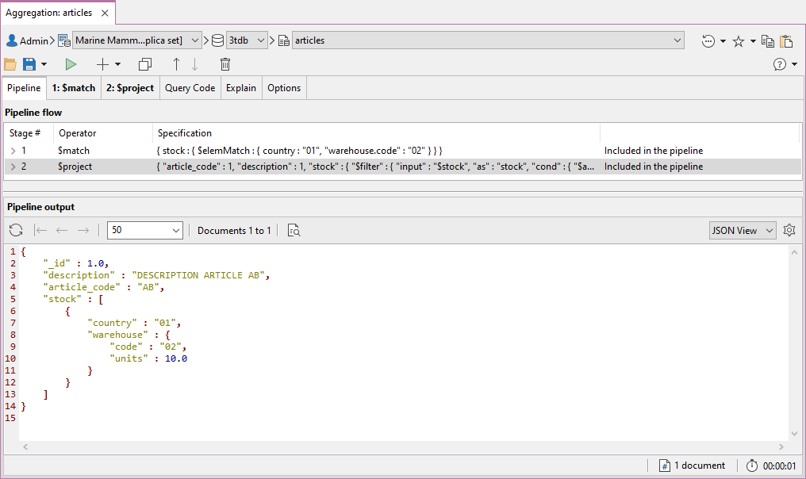Screen dimensions: 806x479
Task: Click the open folder icon
Action: click(x=10, y=64)
